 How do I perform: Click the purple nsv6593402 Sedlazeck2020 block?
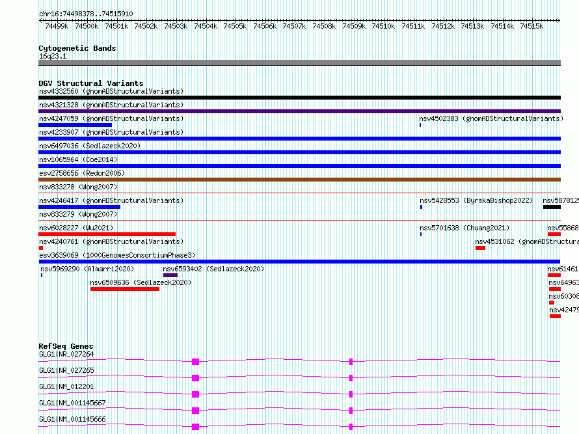(x=170, y=275)
